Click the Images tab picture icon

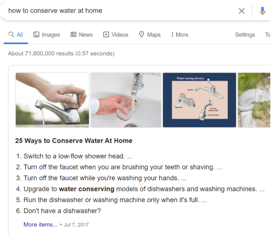36,35
